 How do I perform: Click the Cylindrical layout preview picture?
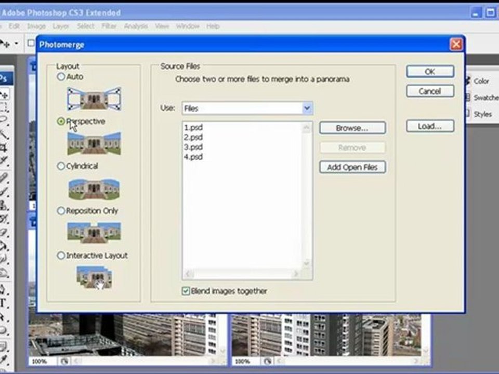coord(94,188)
